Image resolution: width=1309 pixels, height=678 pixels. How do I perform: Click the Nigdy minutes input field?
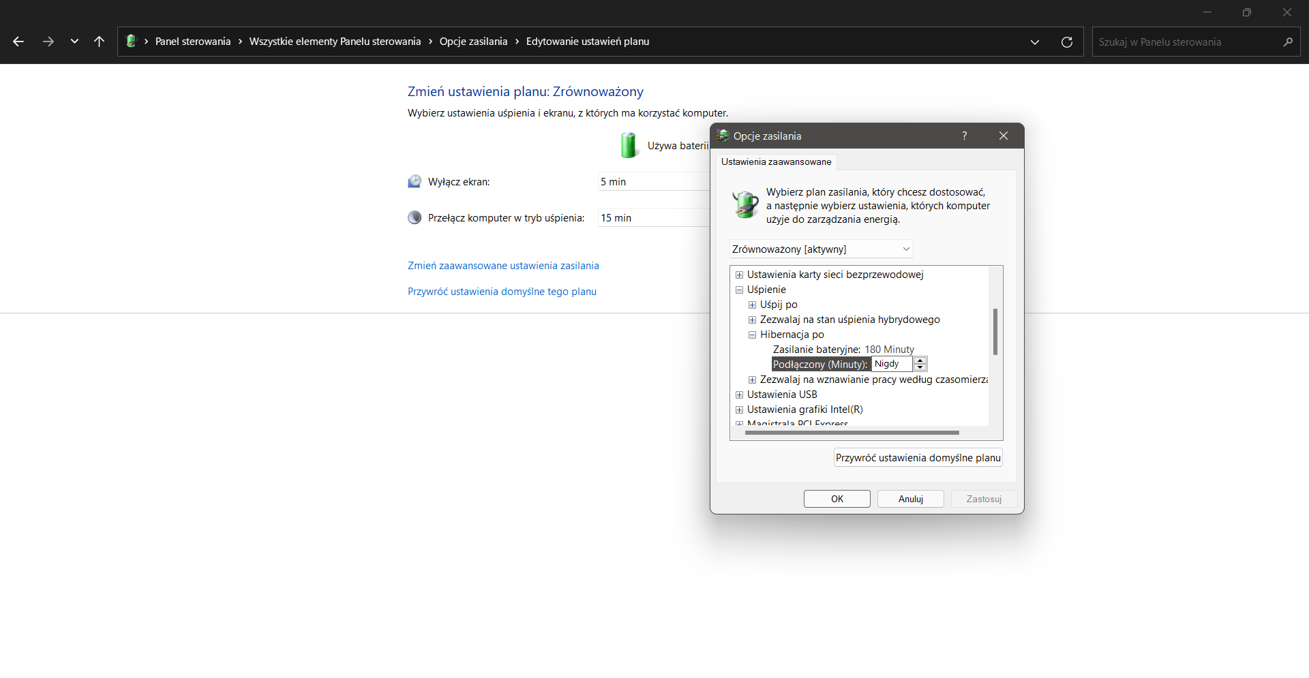(892, 364)
